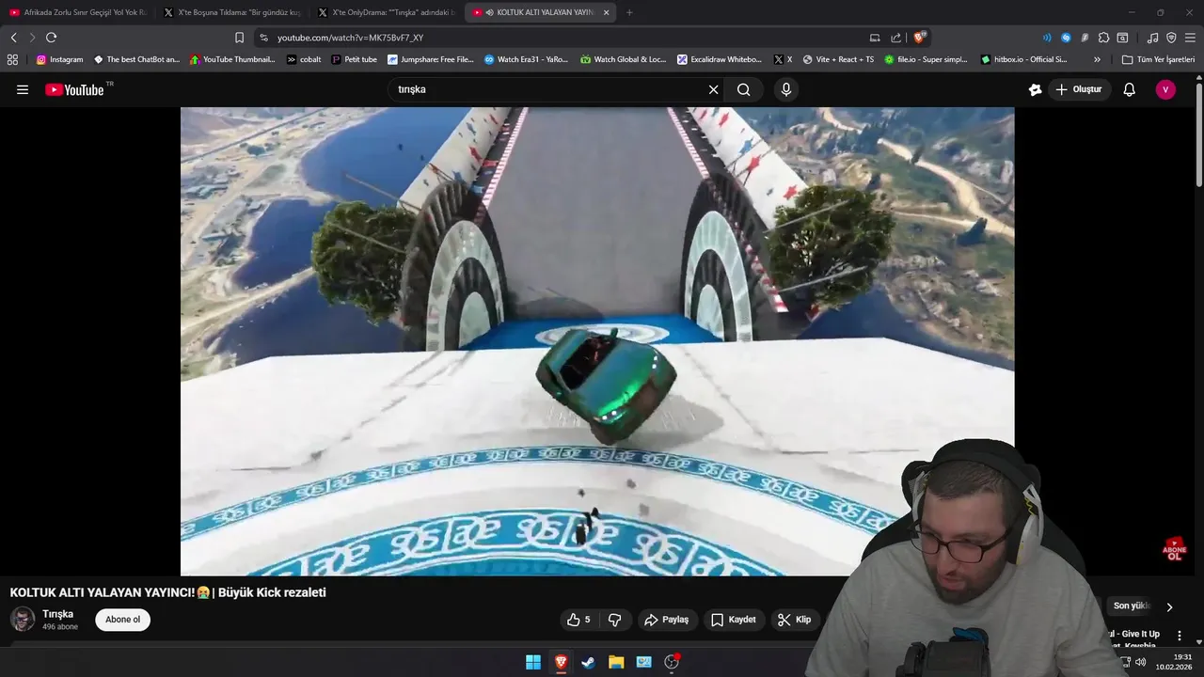This screenshot has width=1204, height=677.
Task: Bookmark this page using the bookmark icon
Action: pos(239,38)
